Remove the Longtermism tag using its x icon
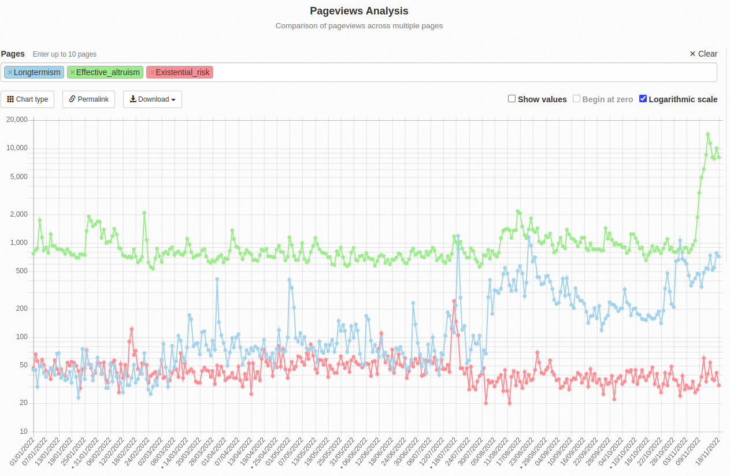Image resolution: width=730 pixels, height=476 pixels. [10, 72]
